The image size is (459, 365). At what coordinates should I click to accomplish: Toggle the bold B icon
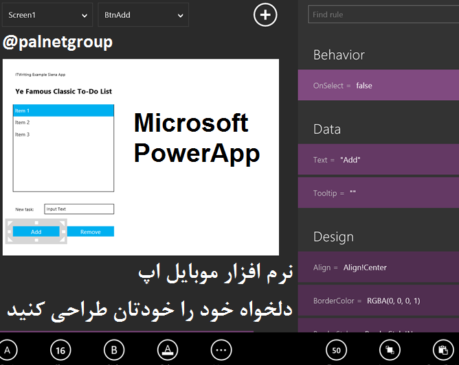tap(114, 350)
